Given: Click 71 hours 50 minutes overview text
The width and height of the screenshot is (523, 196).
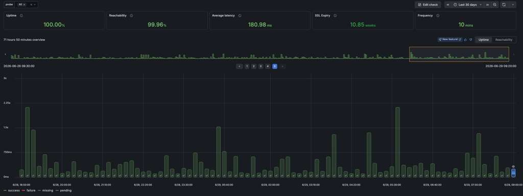Looking at the screenshot, I should pos(25,40).
